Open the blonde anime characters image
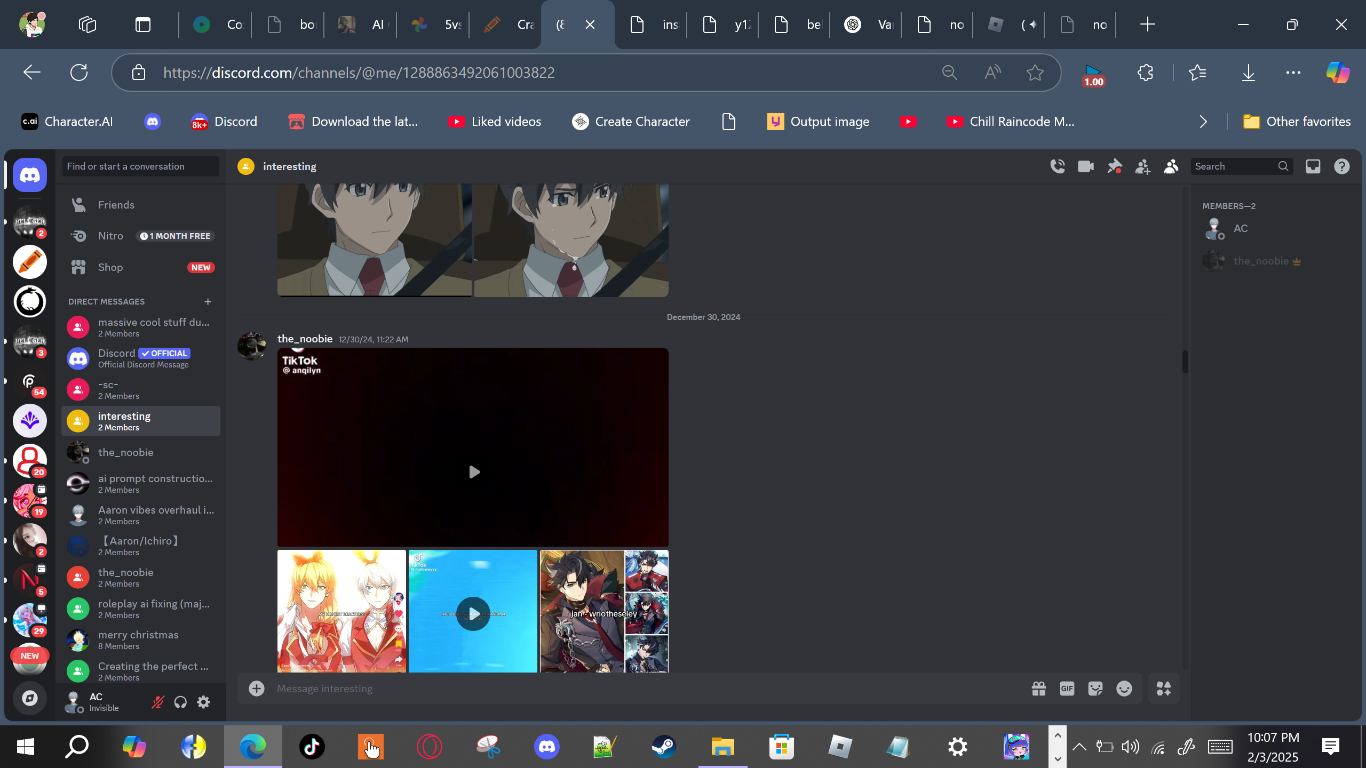This screenshot has height=768, width=1366. pos(341,611)
